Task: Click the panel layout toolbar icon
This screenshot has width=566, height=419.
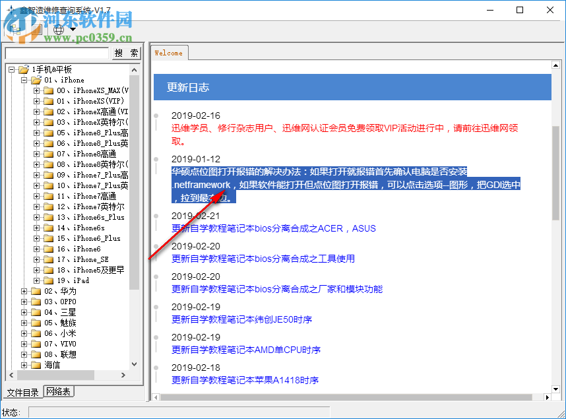Action: [36, 29]
